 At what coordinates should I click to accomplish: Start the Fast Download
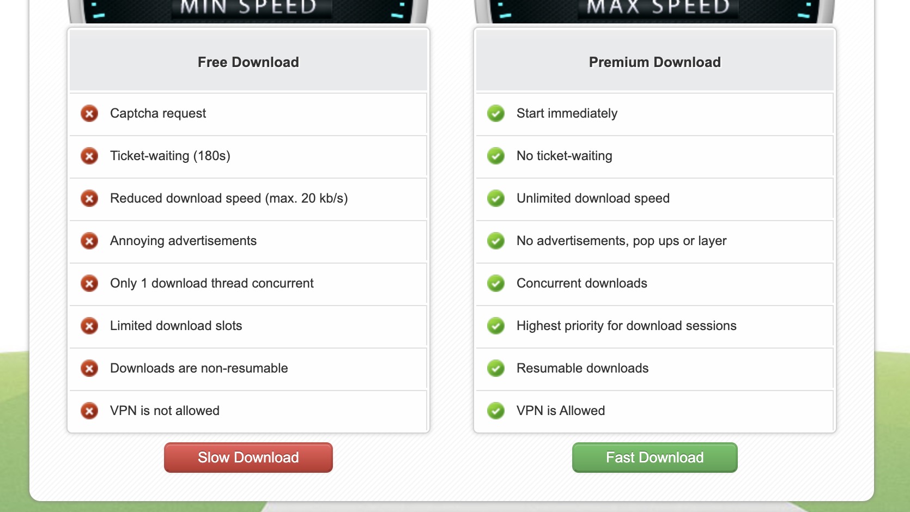pyautogui.click(x=655, y=458)
